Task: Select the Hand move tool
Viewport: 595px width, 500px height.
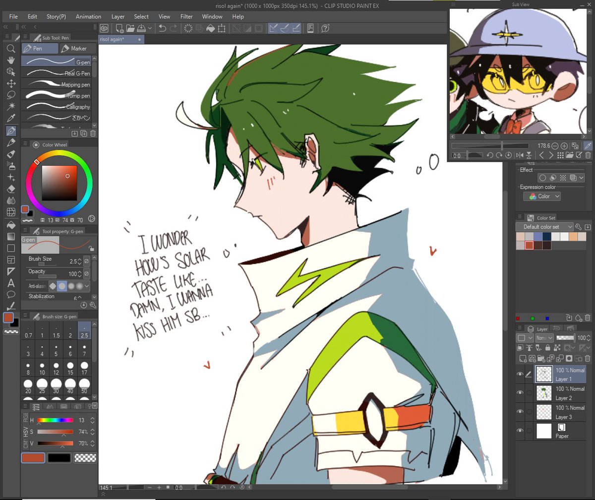Action: (11, 60)
